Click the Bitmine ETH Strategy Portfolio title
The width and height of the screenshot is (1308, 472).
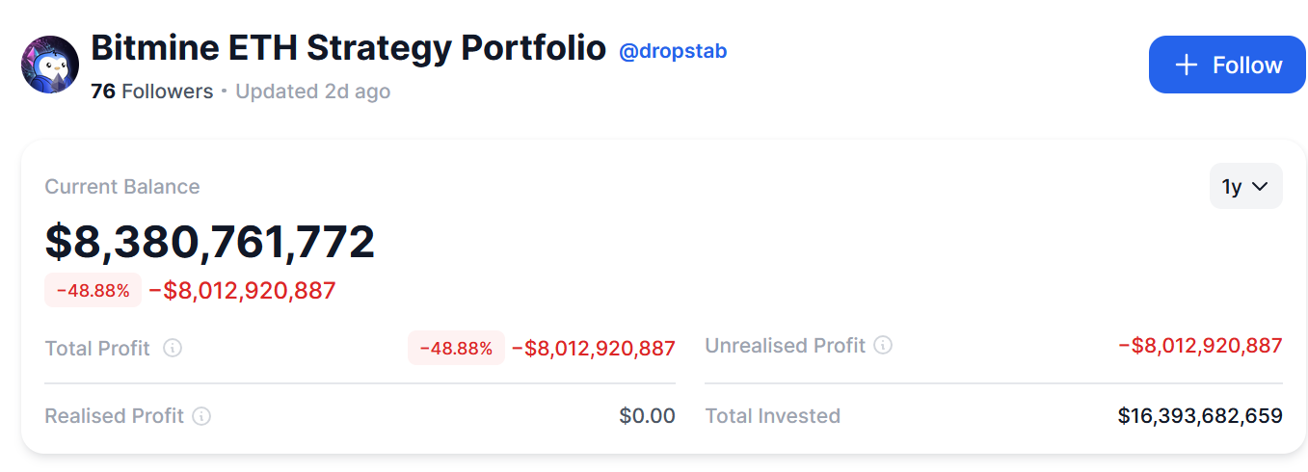(348, 47)
